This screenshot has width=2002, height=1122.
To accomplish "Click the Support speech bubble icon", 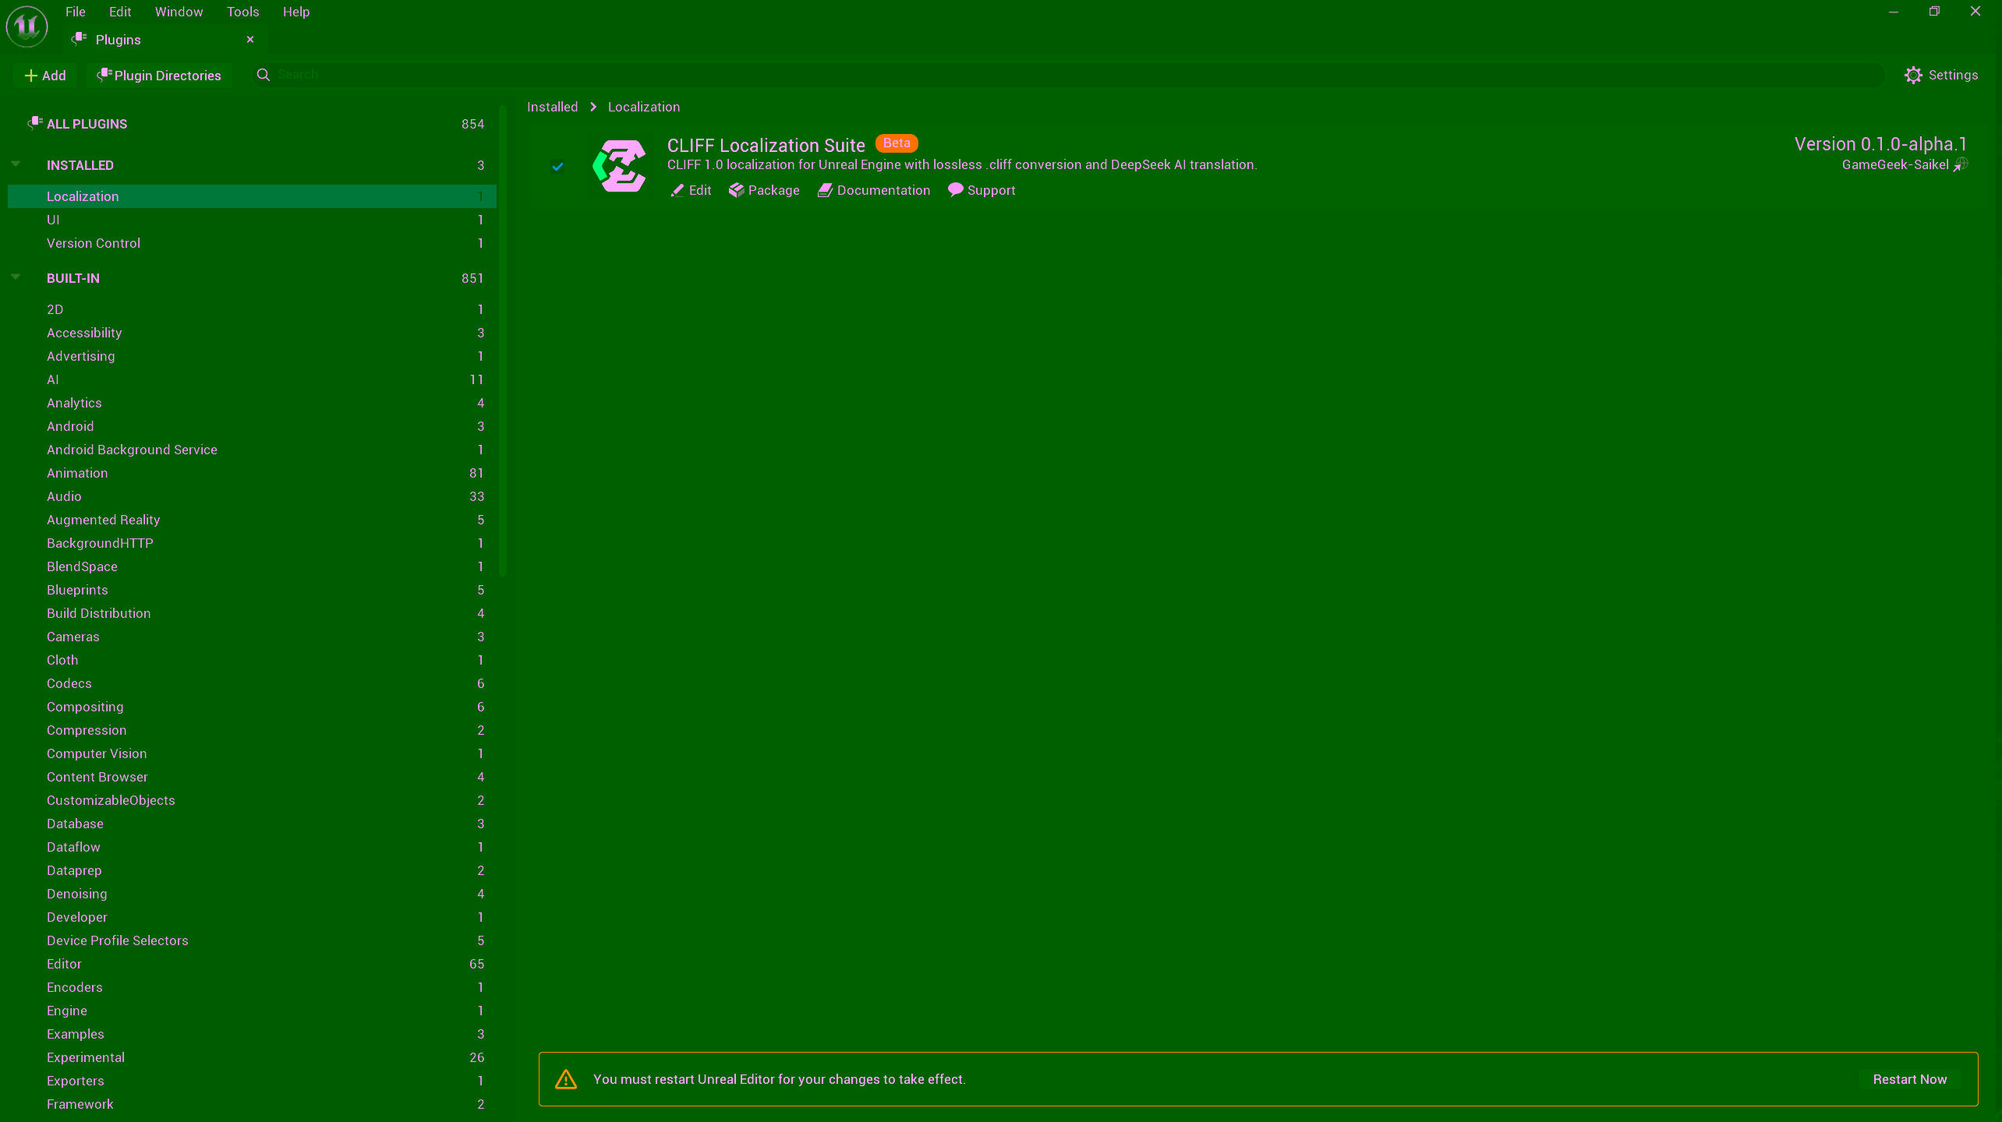I will (955, 190).
